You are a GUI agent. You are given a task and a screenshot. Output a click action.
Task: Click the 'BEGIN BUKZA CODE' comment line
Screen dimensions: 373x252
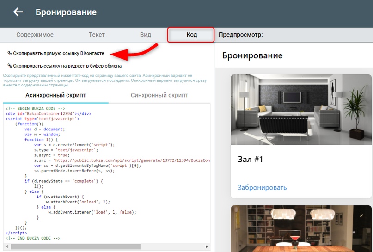(x=35, y=108)
